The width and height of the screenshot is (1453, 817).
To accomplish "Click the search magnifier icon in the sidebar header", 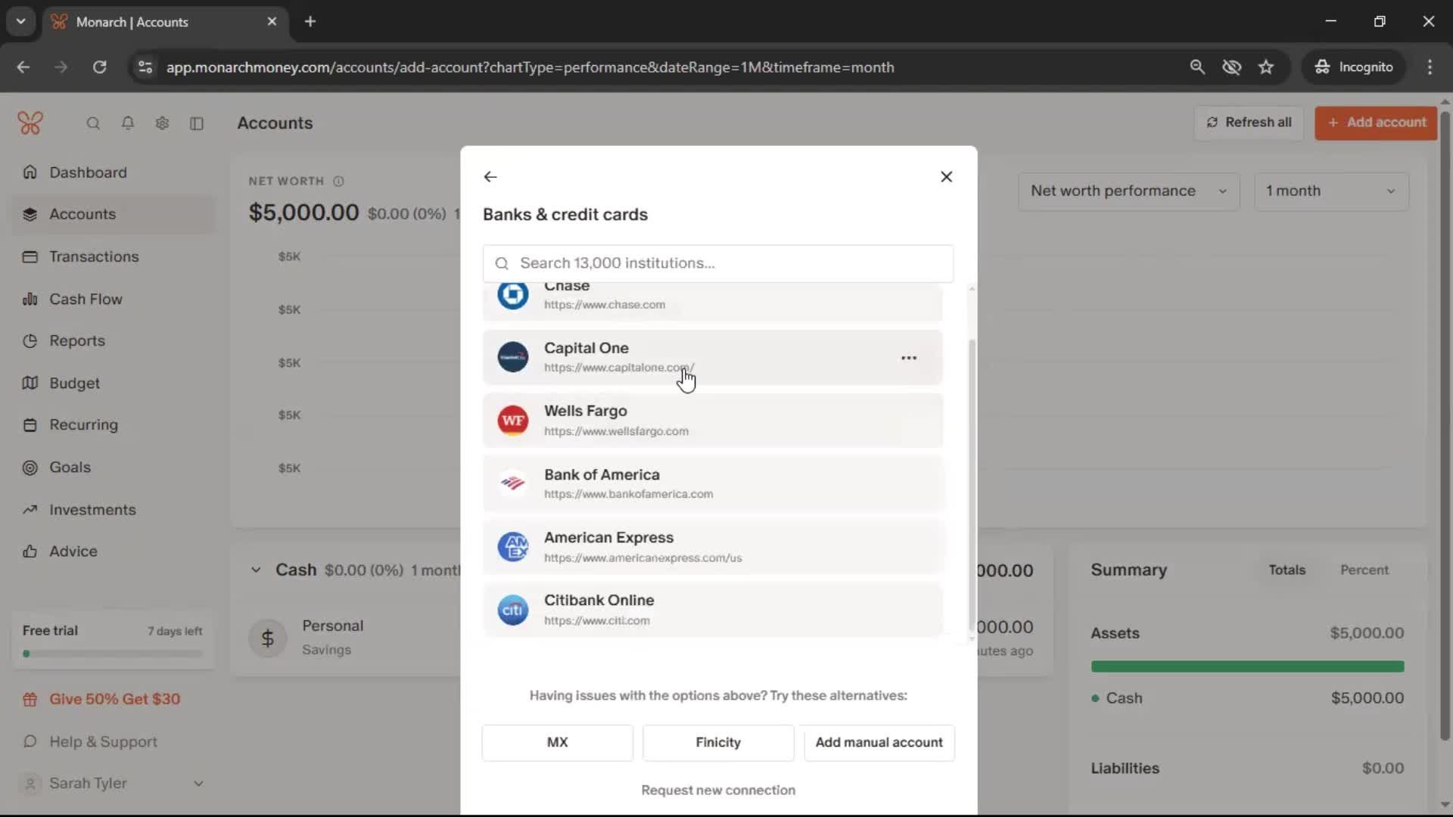I will (93, 123).
